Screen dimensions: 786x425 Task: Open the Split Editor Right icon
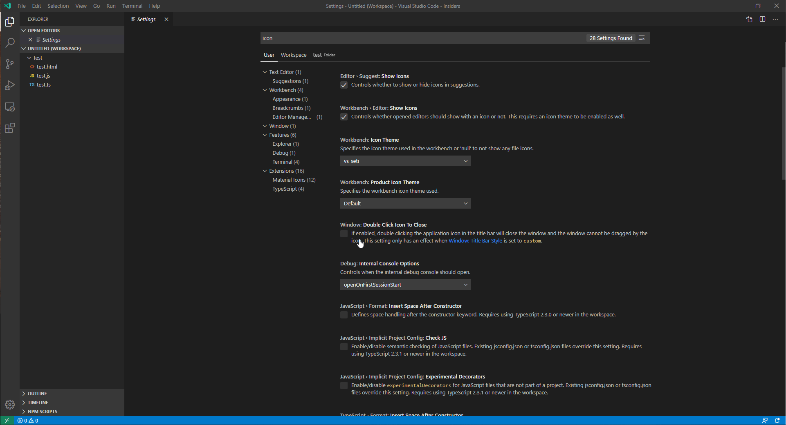(762, 19)
